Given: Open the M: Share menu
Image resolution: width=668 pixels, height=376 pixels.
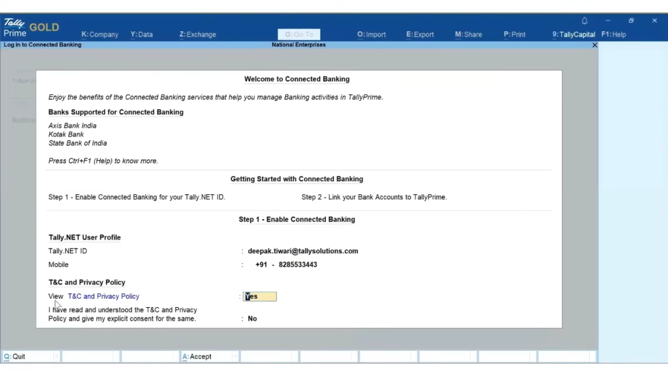Looking at the screenshot, I should (x=469, y=34).
